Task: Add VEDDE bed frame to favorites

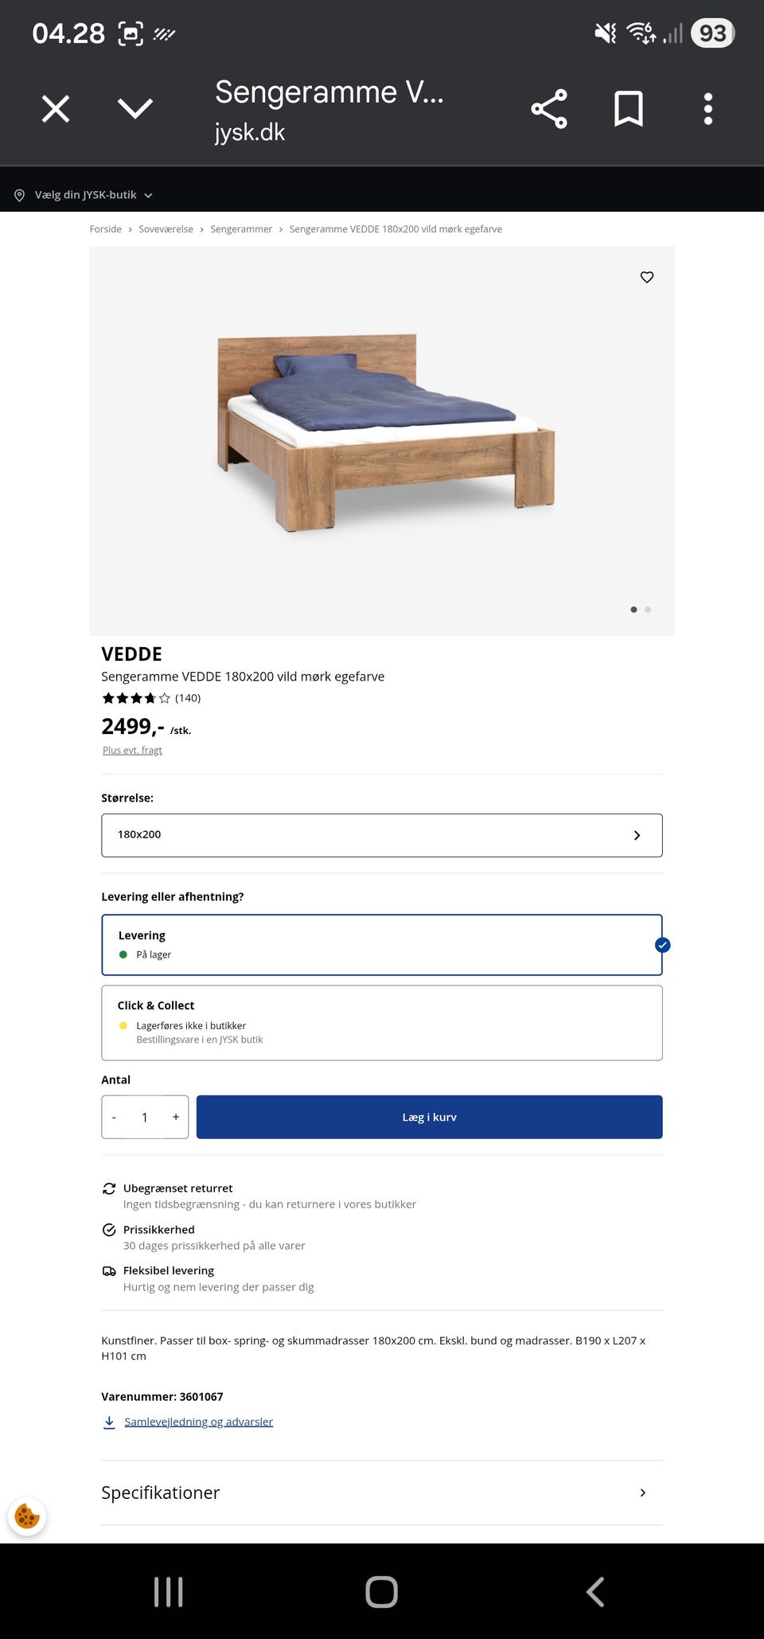Action: (646, 277)
